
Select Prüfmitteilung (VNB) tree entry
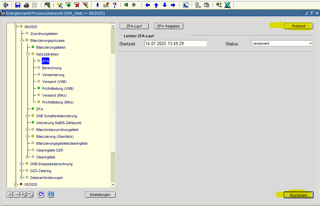pyautogui.click(x=58, y=88)
